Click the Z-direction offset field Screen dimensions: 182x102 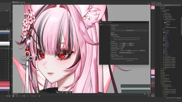(x=122, y=47)
